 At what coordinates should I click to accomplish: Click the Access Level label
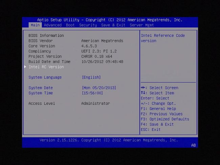[x=42, y=103]
